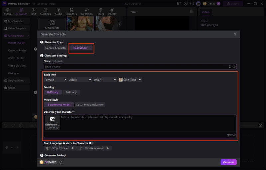This screenshot has width=266, height=170.
Task: Select Cartoon Avatar in sidebar
Action: 17,50
